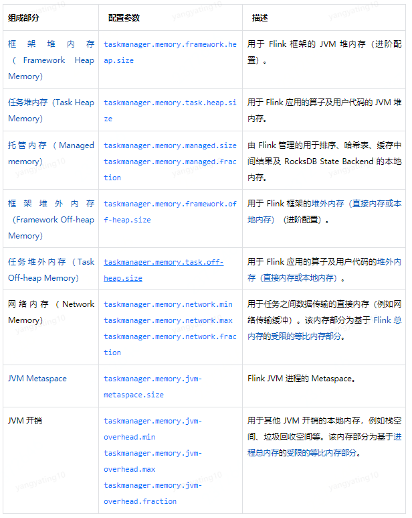Click taskmanager.memory.network.min link
Screen dimensions: 412x518
tap(168, 304)
